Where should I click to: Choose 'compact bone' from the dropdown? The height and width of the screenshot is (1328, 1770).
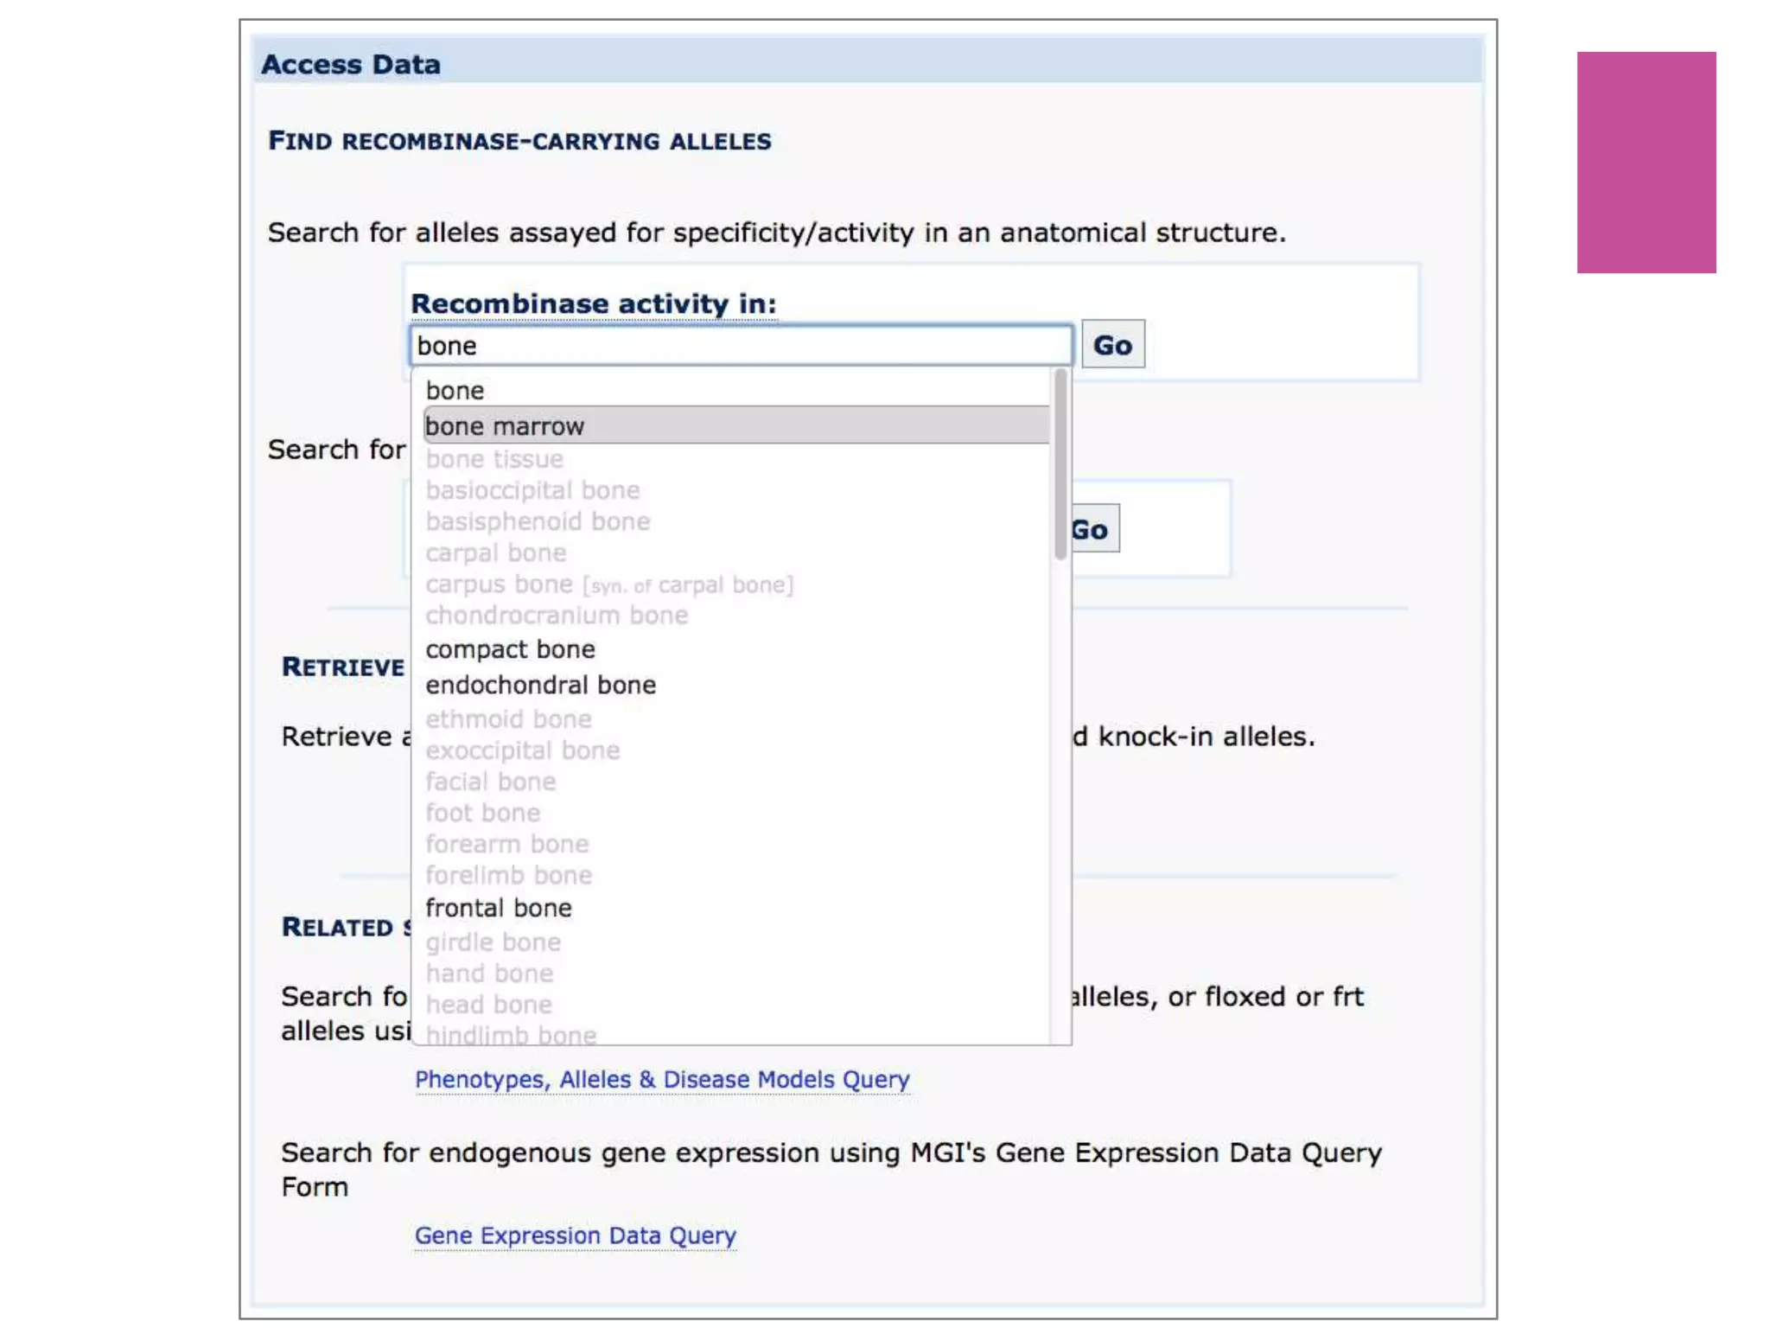click(510, 649)
